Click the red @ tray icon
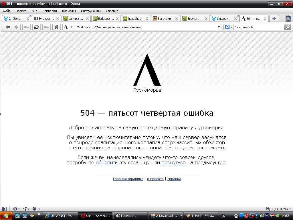 point(246,216)
